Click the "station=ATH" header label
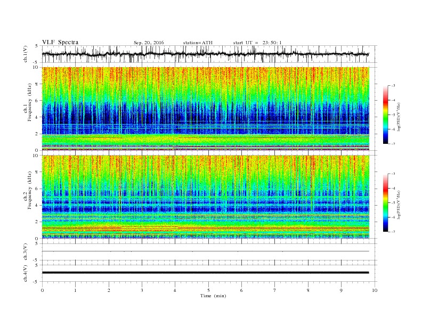The width and height of the screenshot is (422, 326). (198, 43)
